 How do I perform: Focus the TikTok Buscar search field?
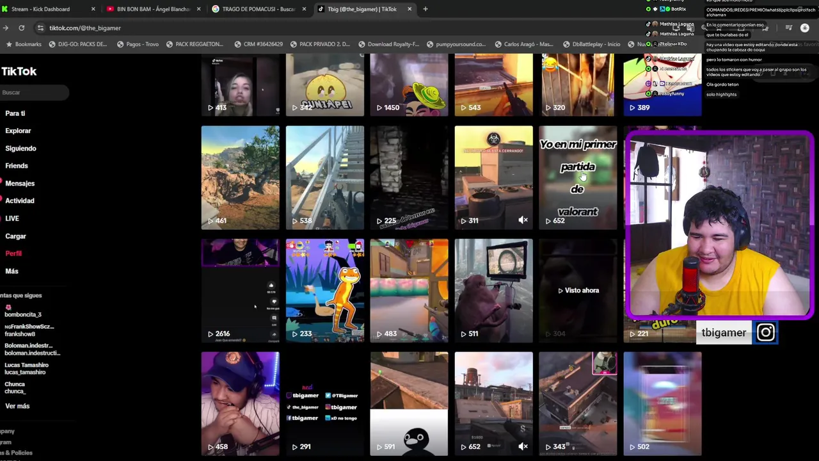tap(34, 92)
